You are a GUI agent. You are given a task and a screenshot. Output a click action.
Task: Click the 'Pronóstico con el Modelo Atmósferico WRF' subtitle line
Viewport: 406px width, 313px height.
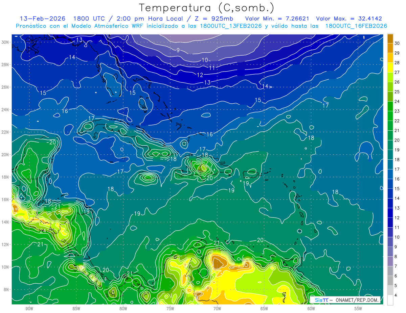coord(201,26)
